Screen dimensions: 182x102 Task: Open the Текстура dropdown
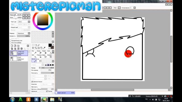pyautogui.click(x=29, y=22)
